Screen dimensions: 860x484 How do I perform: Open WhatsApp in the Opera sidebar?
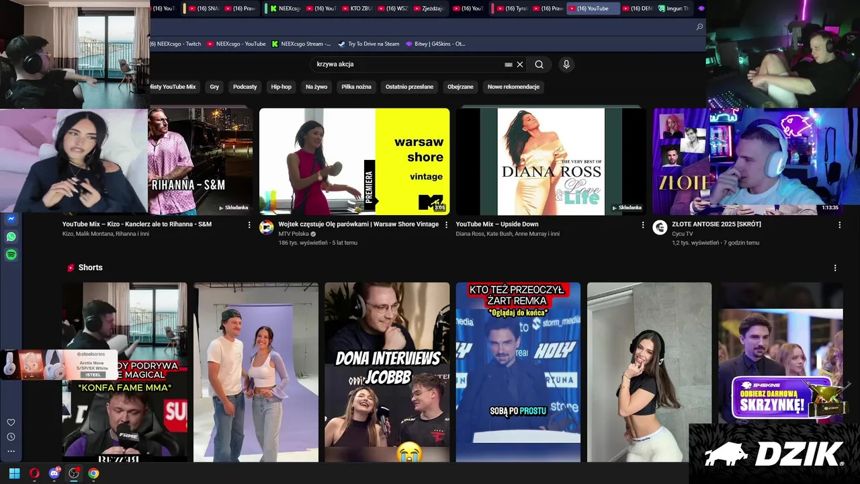[x=11, y=237]
